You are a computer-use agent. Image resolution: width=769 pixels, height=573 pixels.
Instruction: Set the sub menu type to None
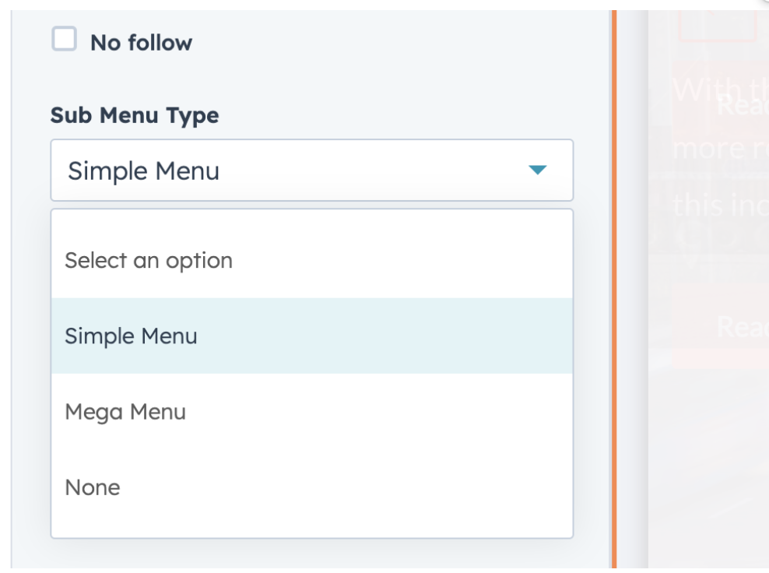(x=93, y=487)
